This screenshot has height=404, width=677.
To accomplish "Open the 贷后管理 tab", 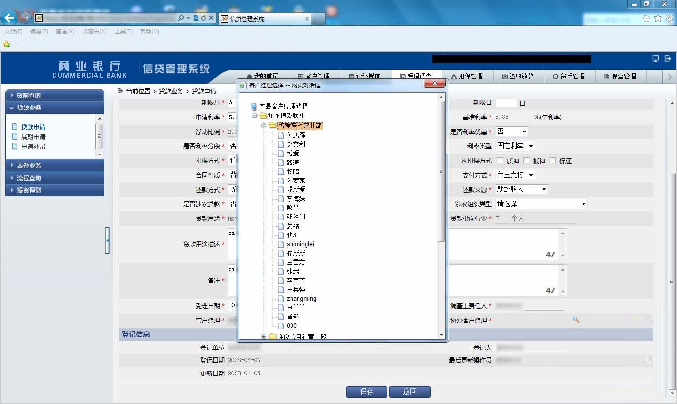I will coord(569,77).
